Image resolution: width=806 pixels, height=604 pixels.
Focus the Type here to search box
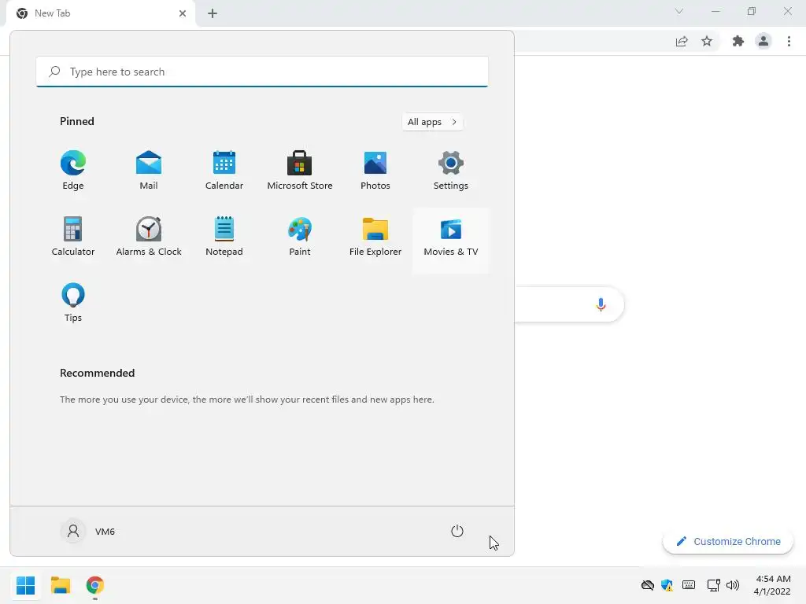click(x=261, y=72)
